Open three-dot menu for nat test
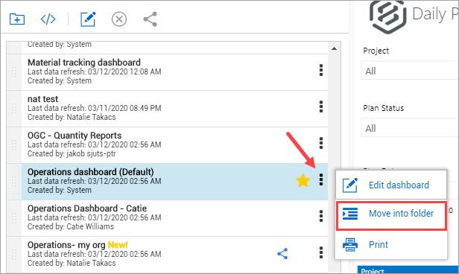Image resolution: width=459 pixels, height=274 pixels. 321,106
